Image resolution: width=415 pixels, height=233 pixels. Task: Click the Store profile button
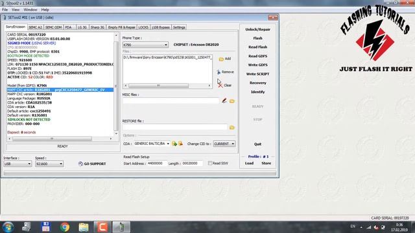(266, 163)
